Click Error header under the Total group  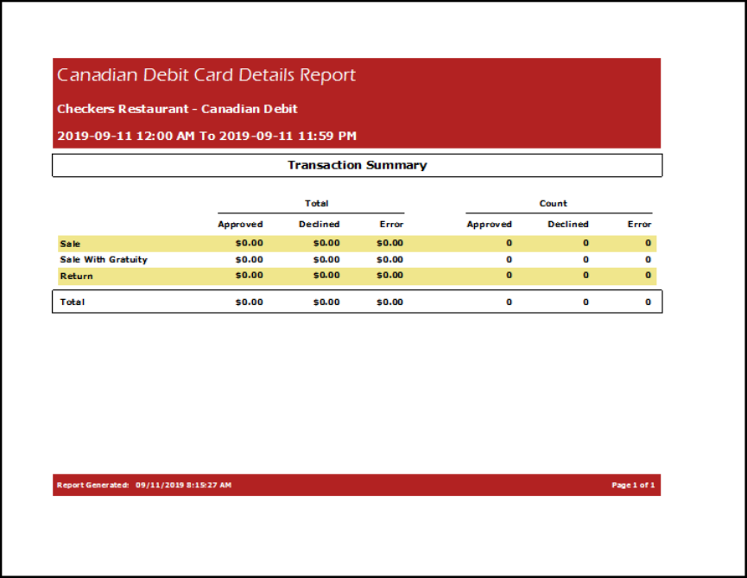391,225
